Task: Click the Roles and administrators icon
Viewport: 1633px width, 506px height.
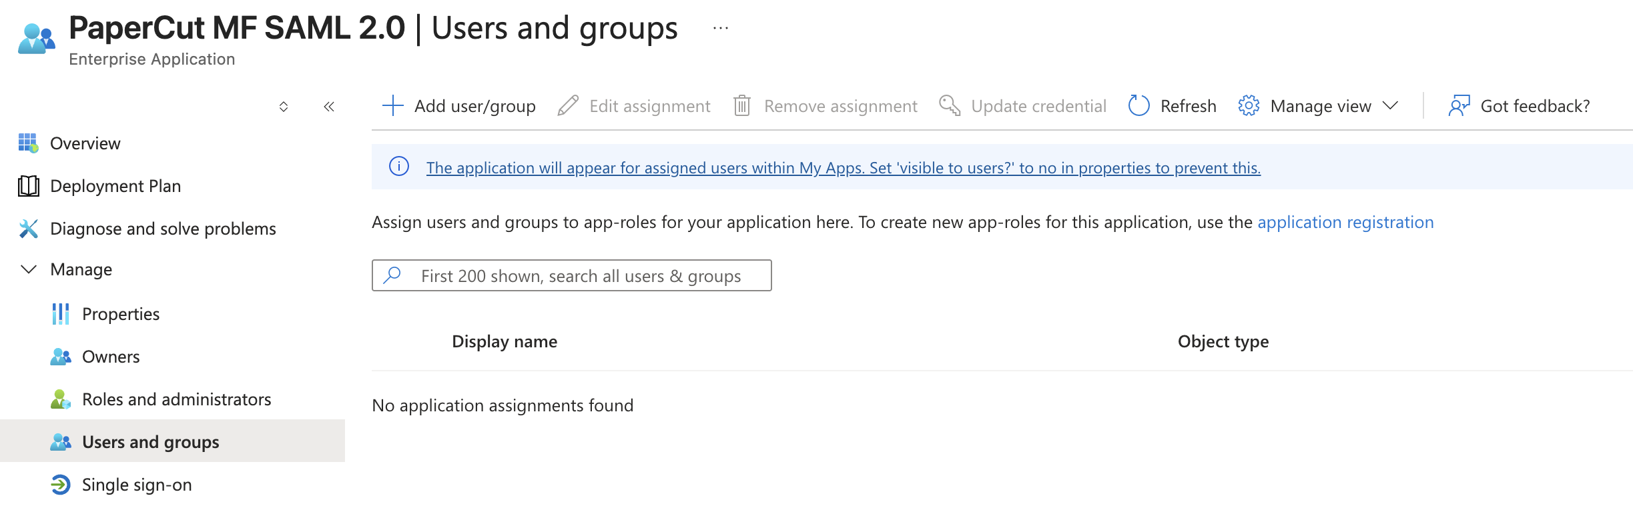Action: pyautogui.click(x=60, y=399)
